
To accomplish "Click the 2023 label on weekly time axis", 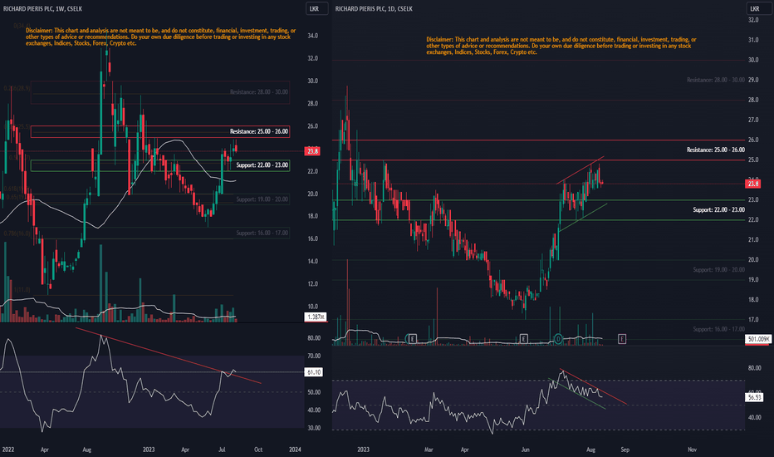I will tap(149, 450).
